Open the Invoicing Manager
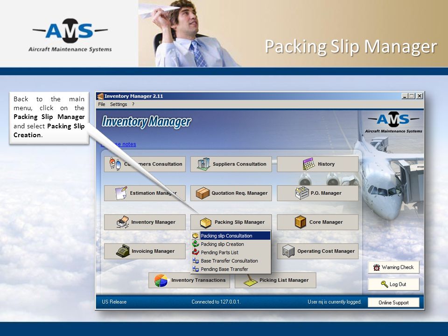This screenshot has width=448, height=336. 145,251
